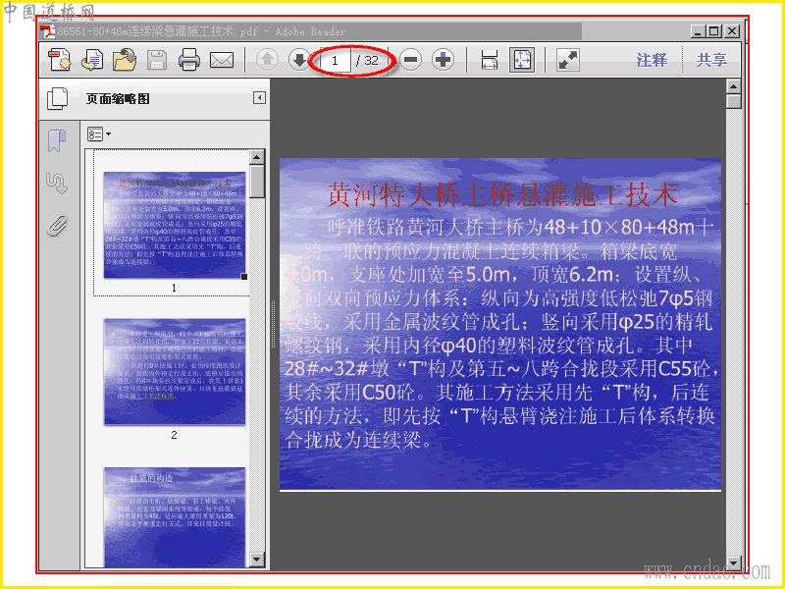Open the 注释 comment pane
The width and height of the screenshot is (785, 589).
(x=652, y=60)
